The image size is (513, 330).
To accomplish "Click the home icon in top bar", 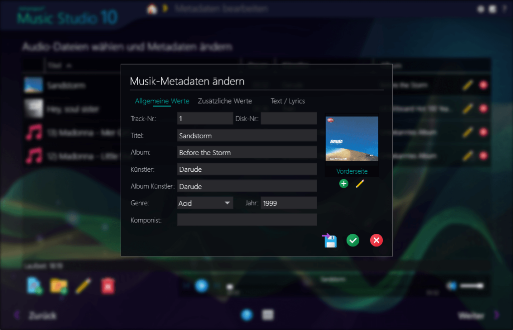I will [x=151, y=9].
